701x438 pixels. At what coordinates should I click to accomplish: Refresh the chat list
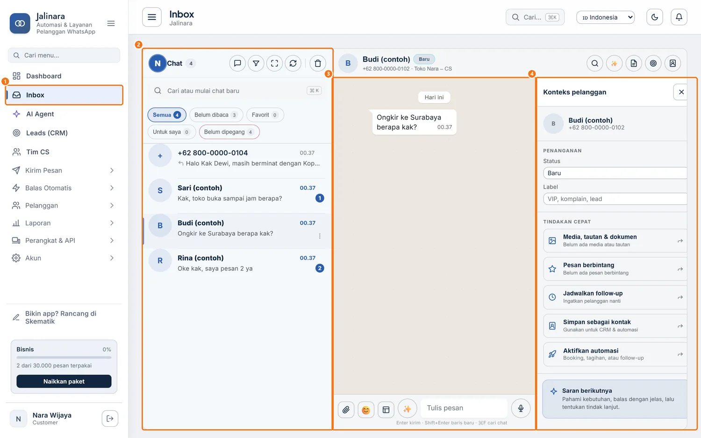(293, 63)
